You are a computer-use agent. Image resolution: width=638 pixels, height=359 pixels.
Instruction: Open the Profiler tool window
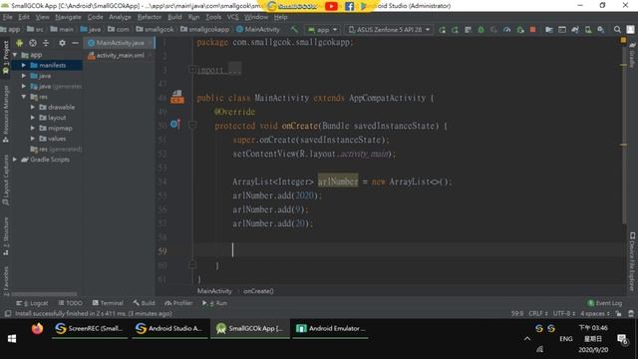pos(178,303)
